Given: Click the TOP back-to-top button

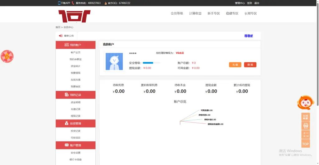Looking at the screenshot, I should (x=305, y=144).
